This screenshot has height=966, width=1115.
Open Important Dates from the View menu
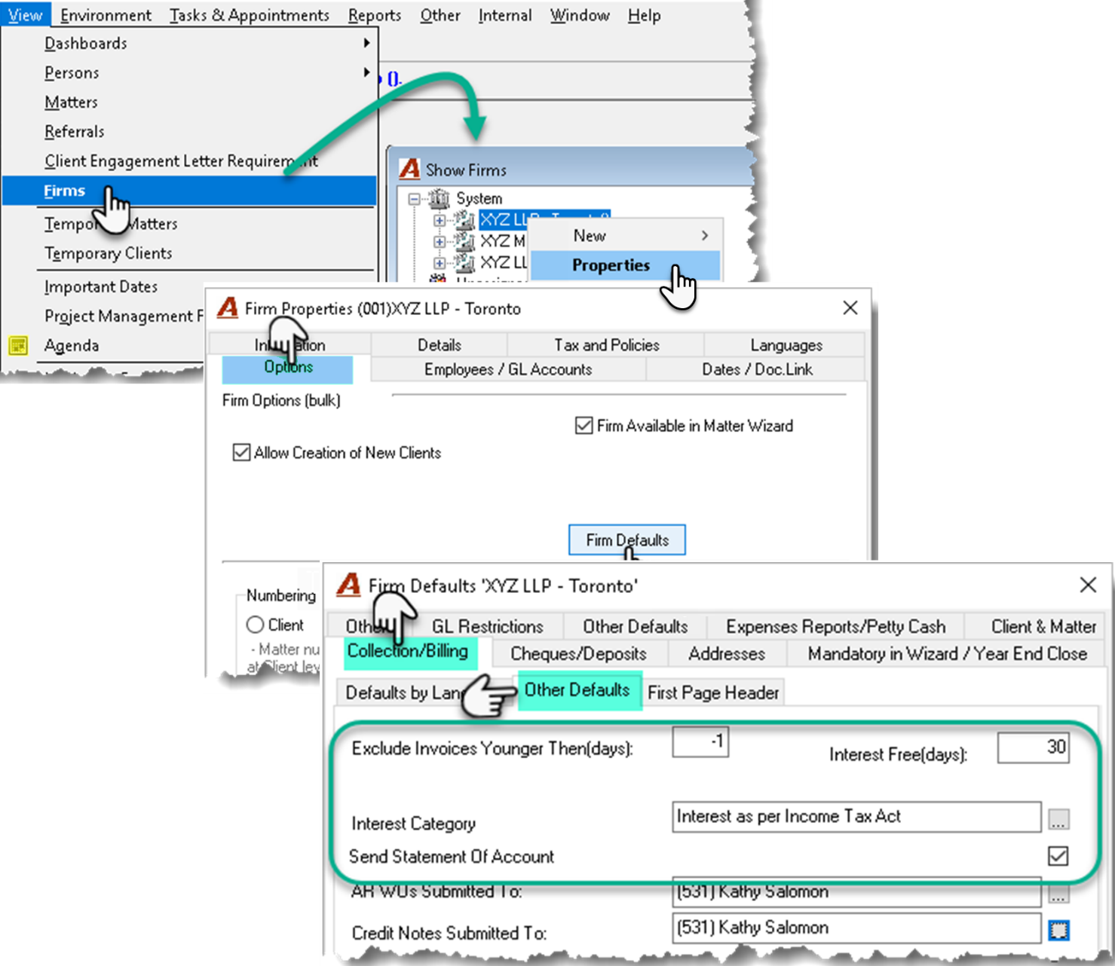pyautogui.click(x=101, y=286)
